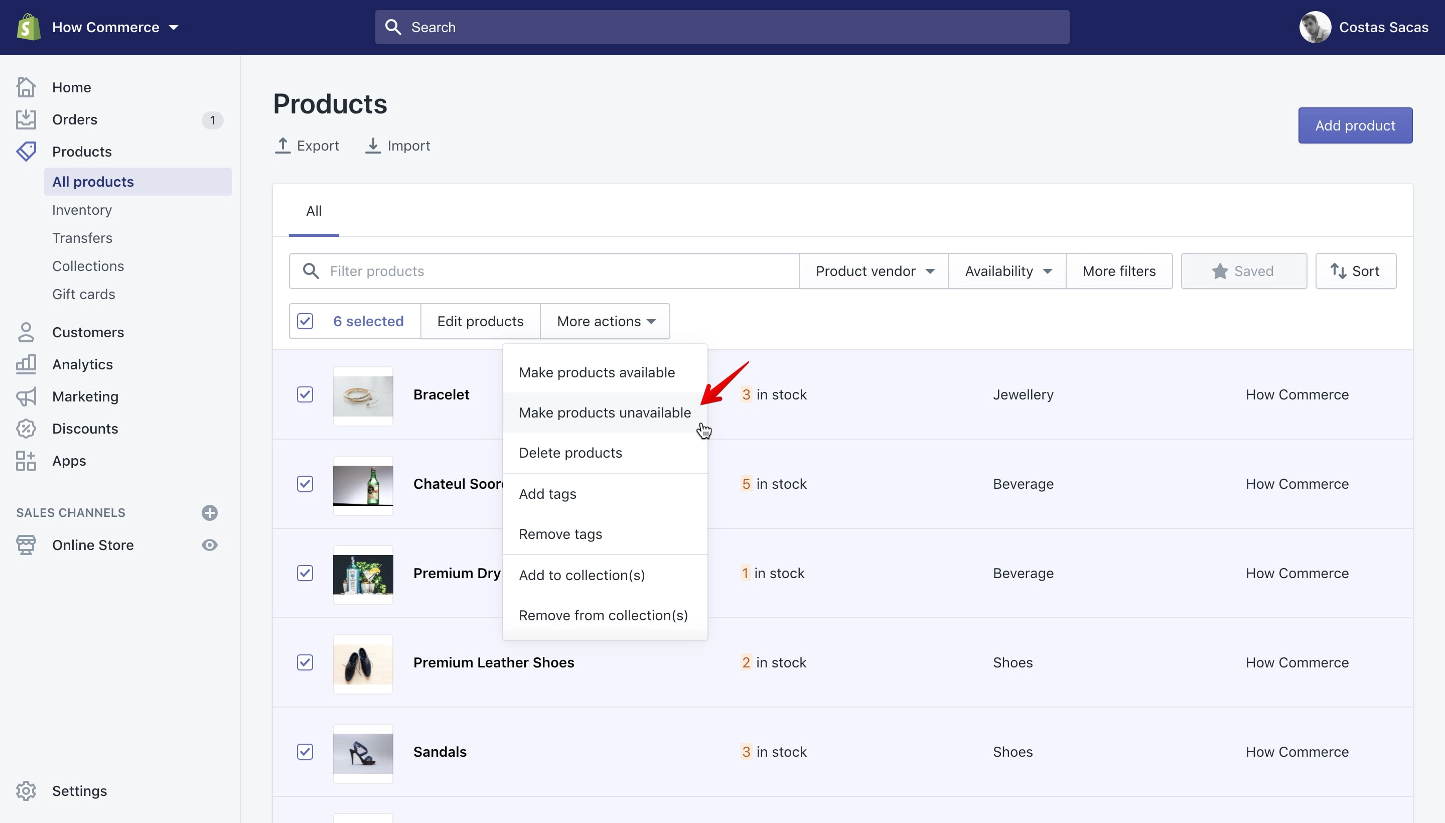Viewport: 1445px width, 823px height.
Task: Click the Add product button
Action: pos(1355,125)
